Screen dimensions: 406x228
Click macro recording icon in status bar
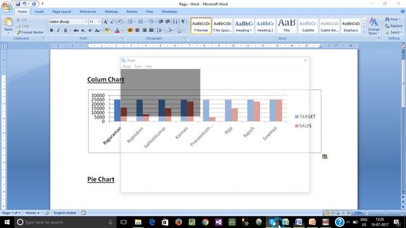click(x=83, y=213)
